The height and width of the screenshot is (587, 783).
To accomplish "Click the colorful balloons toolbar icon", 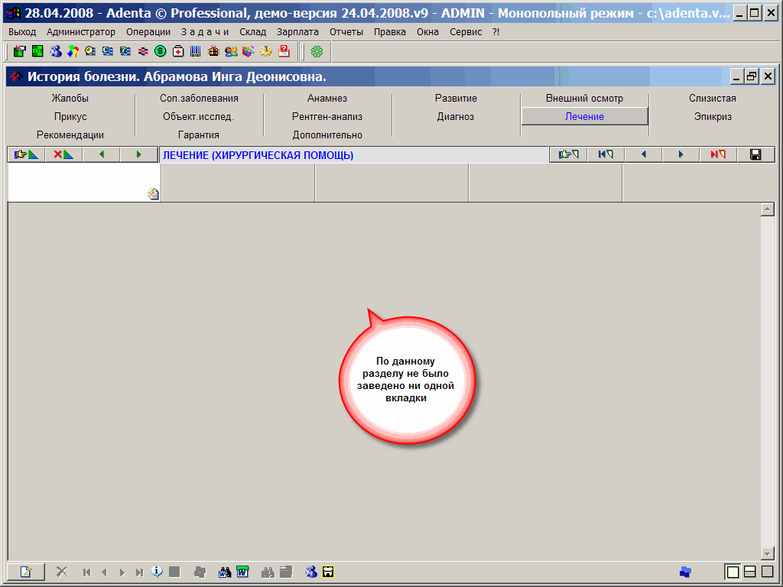I will (x=73, y=51).
